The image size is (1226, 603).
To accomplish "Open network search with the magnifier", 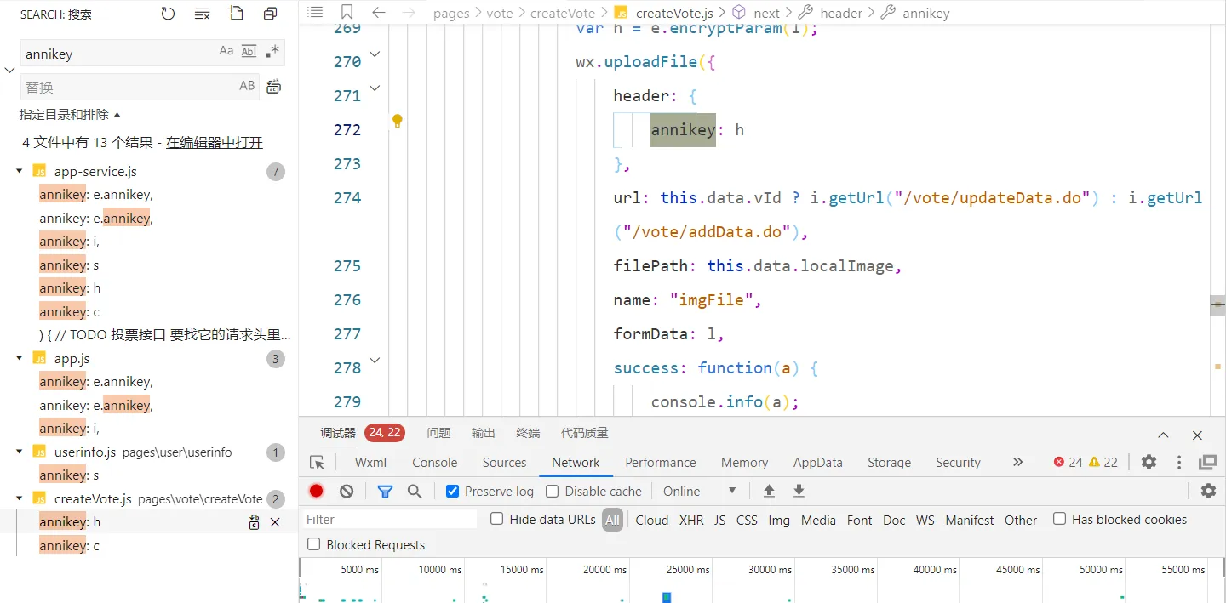I will pyautogui.click(x=415, y=491).
